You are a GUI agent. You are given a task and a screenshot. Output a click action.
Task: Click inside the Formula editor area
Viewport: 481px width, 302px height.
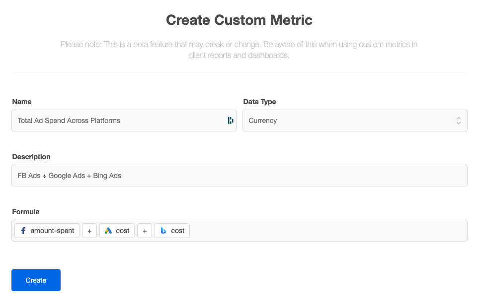[x=323, y=230]
